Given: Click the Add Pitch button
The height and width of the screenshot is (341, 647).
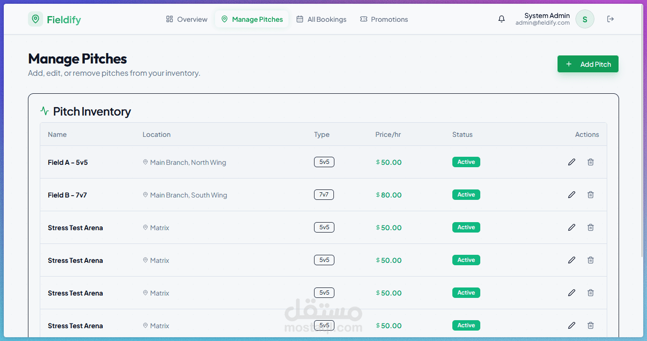Looking at the screenshot, I should [588, 64].
